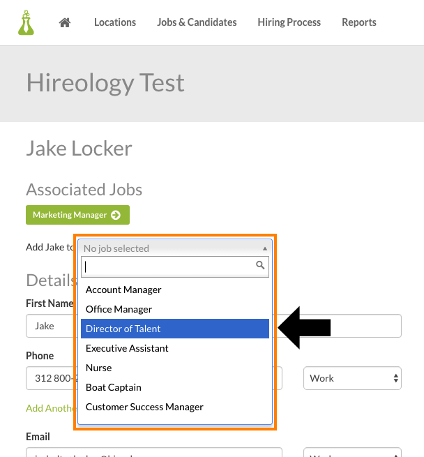Select Customer Success Manager option
Screen dimensions: 424x457
[175, 407]
